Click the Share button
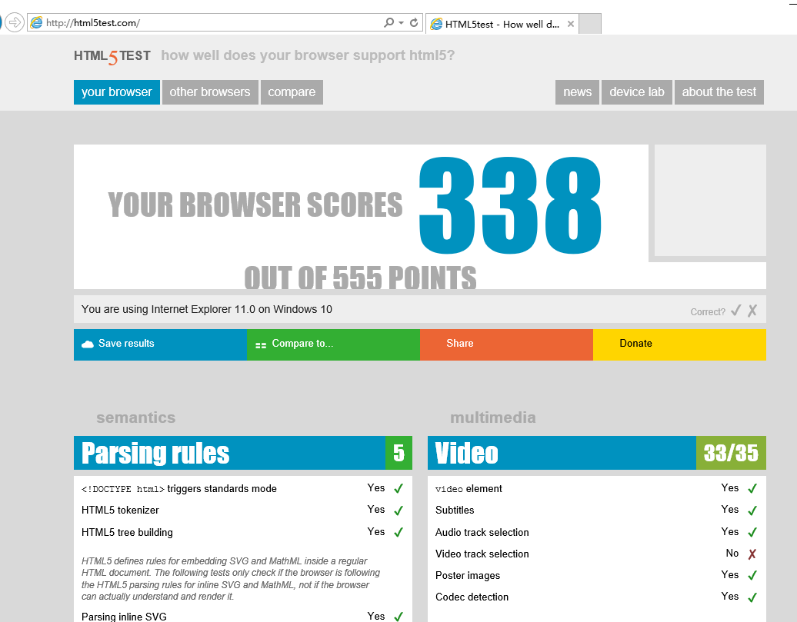 pos(506,344)
